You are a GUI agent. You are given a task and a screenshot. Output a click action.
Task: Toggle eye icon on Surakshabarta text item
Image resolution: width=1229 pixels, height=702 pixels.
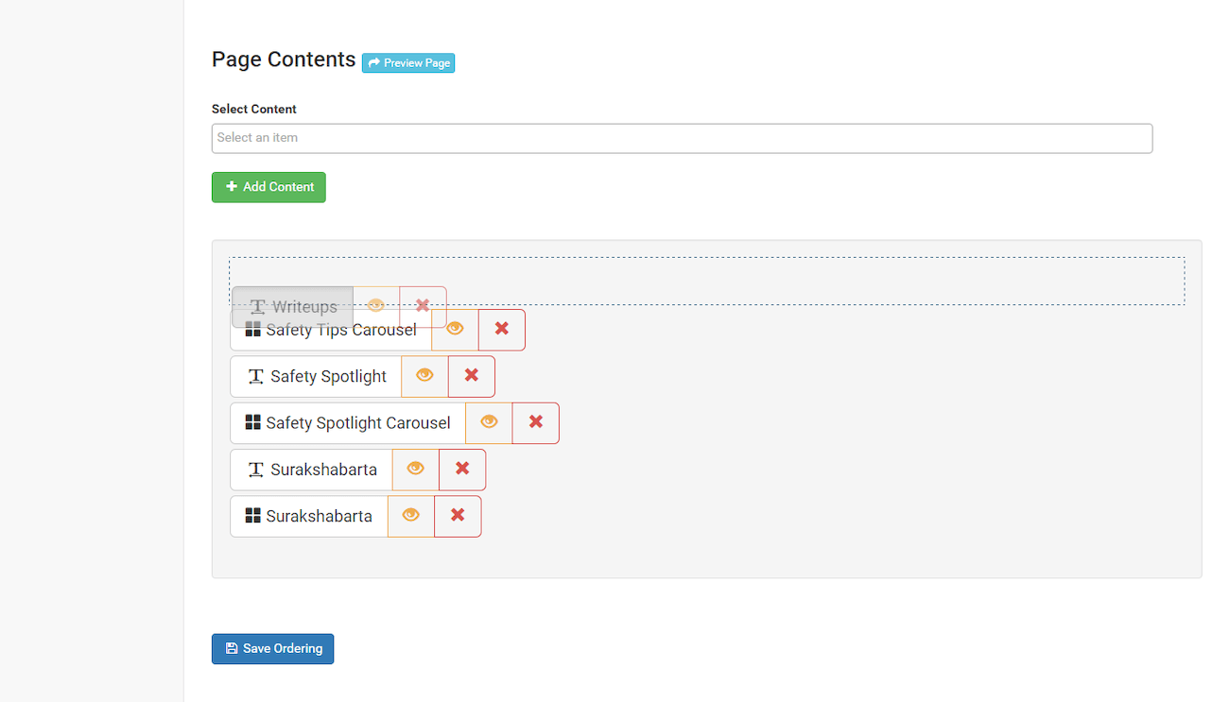point(415,469)
